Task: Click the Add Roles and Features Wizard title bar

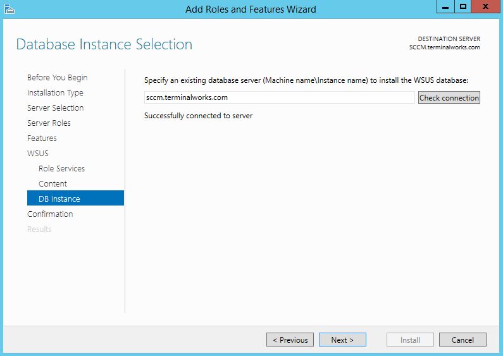Action: point(251,9)
